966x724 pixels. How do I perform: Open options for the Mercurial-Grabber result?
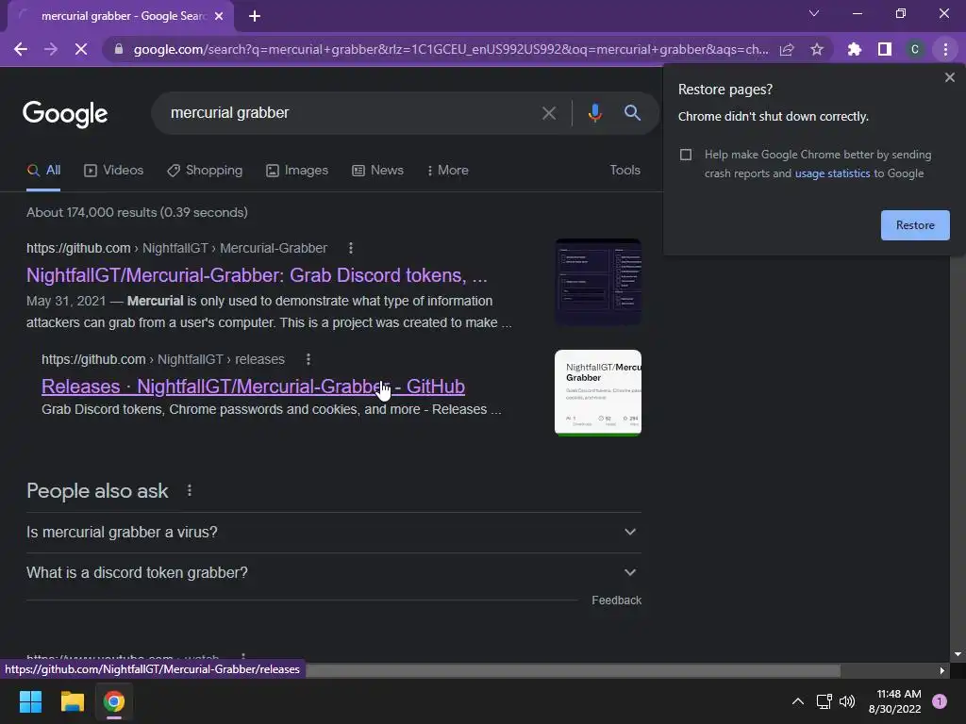(x=351, y=248)
